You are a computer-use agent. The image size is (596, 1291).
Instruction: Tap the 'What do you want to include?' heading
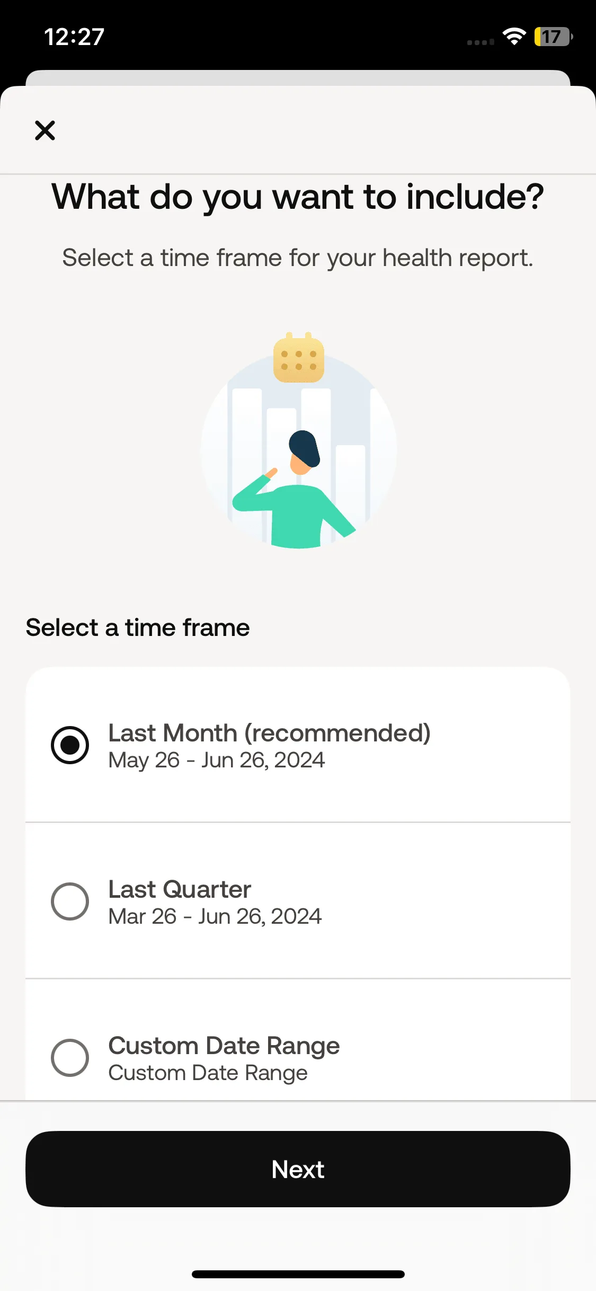tap(298, 197)
